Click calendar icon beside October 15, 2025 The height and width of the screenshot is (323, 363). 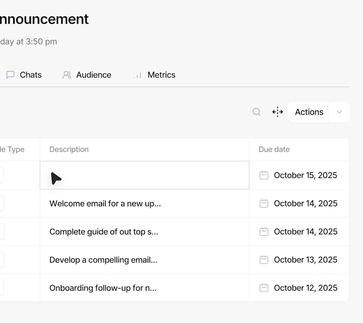pos(264,175)
